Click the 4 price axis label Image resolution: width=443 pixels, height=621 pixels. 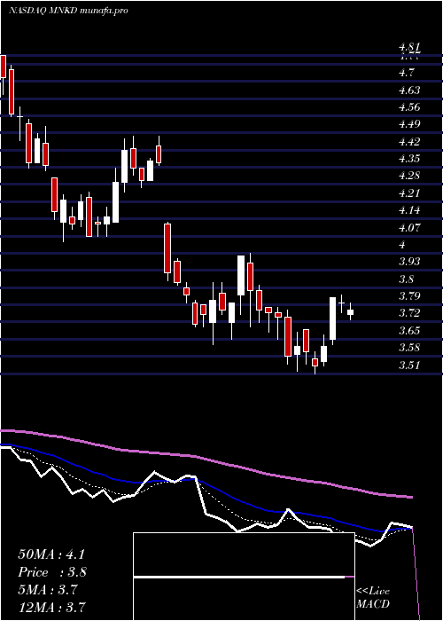point(402,244)
